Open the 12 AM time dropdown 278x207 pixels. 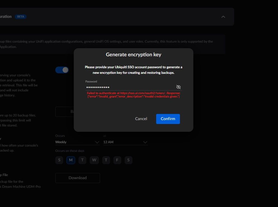tap(125, 142)
